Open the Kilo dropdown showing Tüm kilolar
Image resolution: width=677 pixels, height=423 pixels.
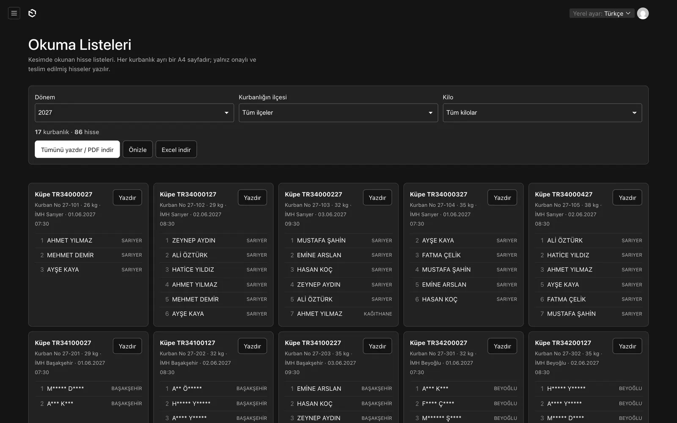[x=542, y=113]
